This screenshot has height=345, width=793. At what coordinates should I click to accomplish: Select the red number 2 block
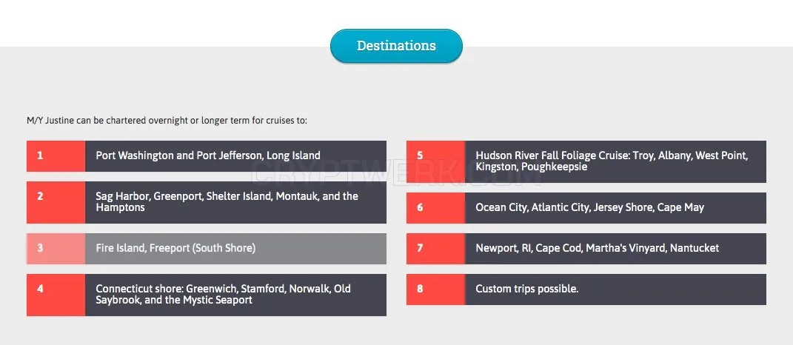tap(56, 202)
